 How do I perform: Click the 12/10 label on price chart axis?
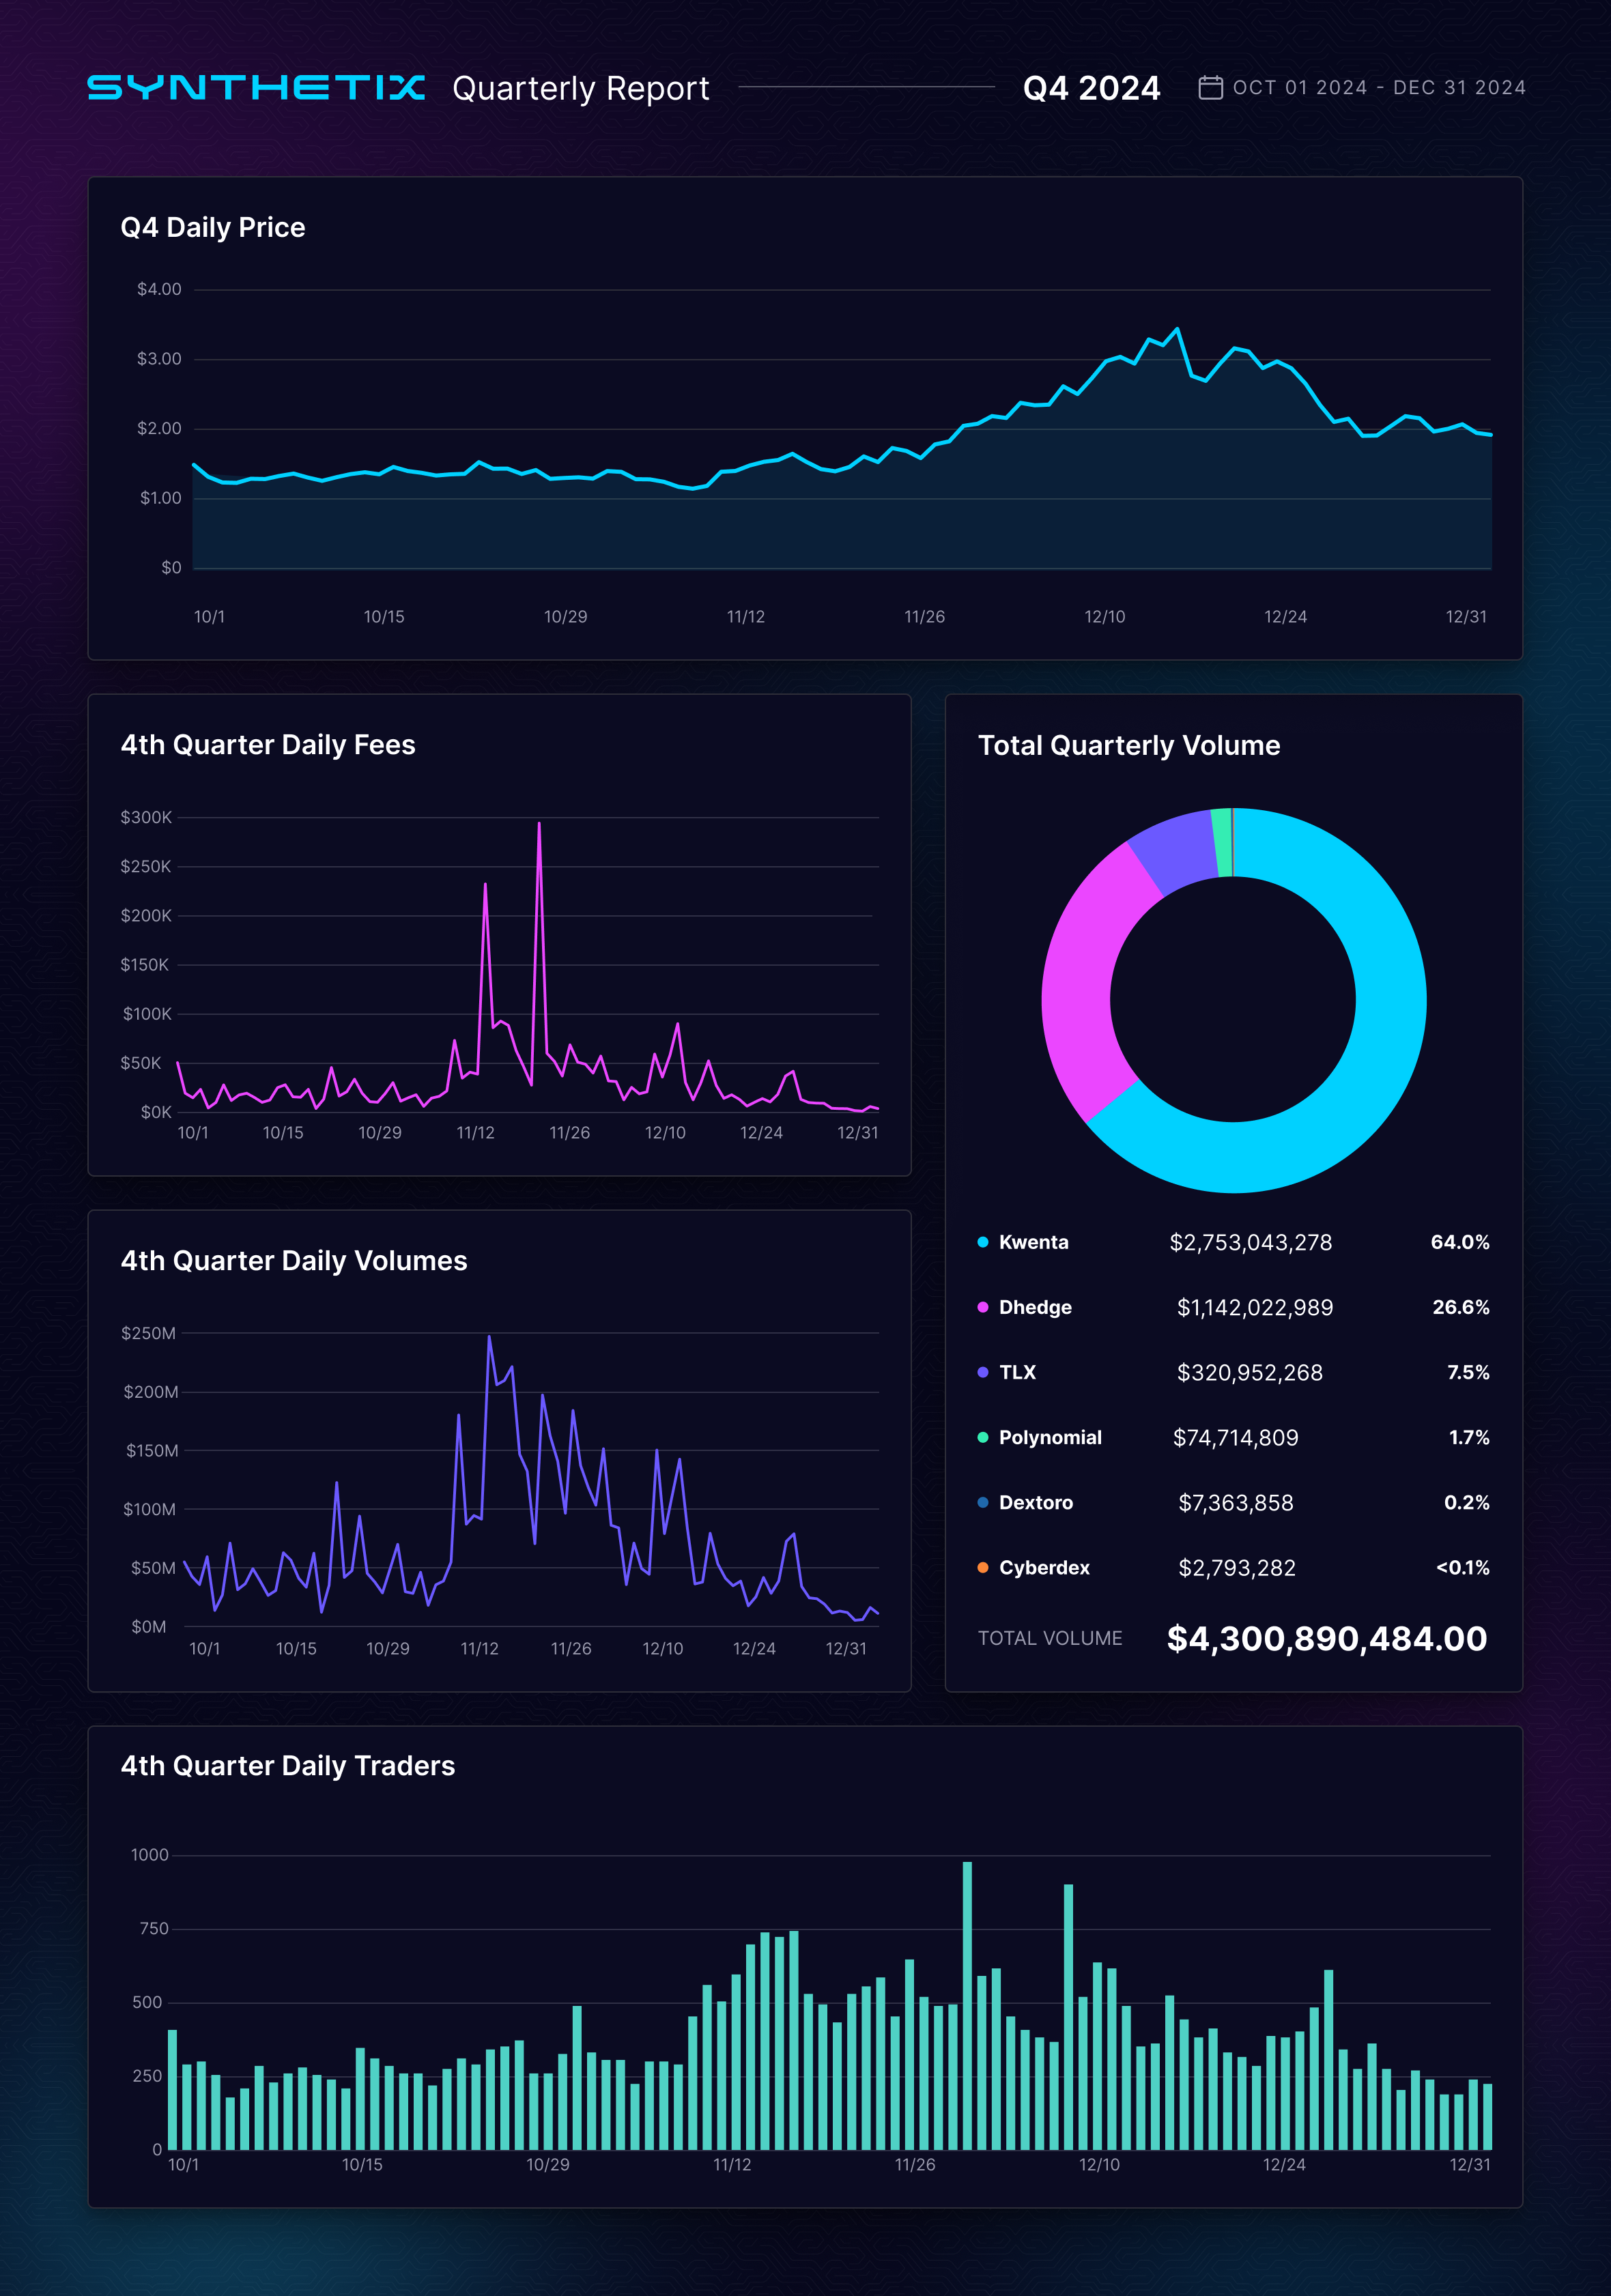point(1104,617)
